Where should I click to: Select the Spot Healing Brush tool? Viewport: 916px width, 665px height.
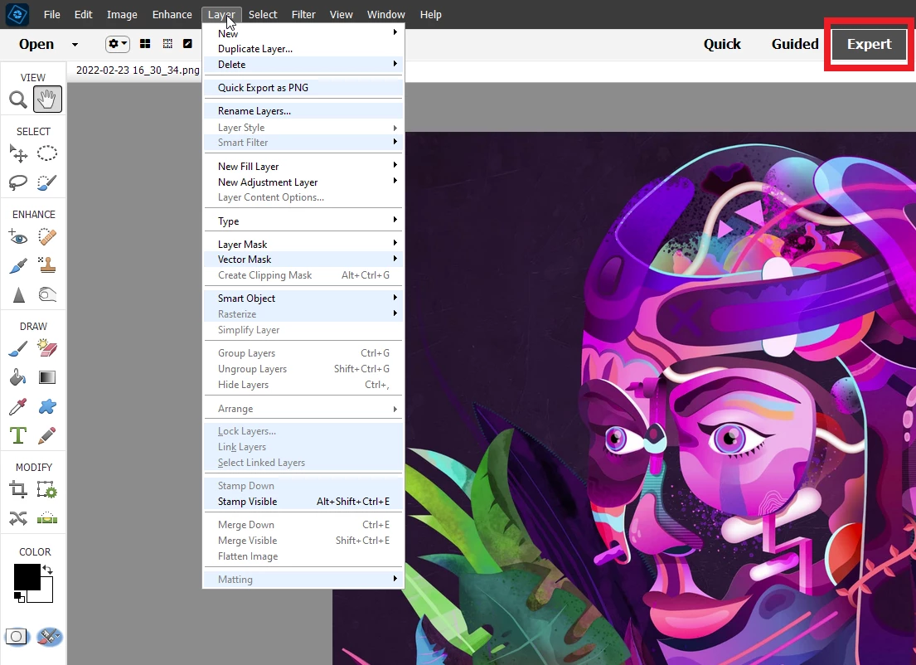pyautogui.click(x=47, y=236)
